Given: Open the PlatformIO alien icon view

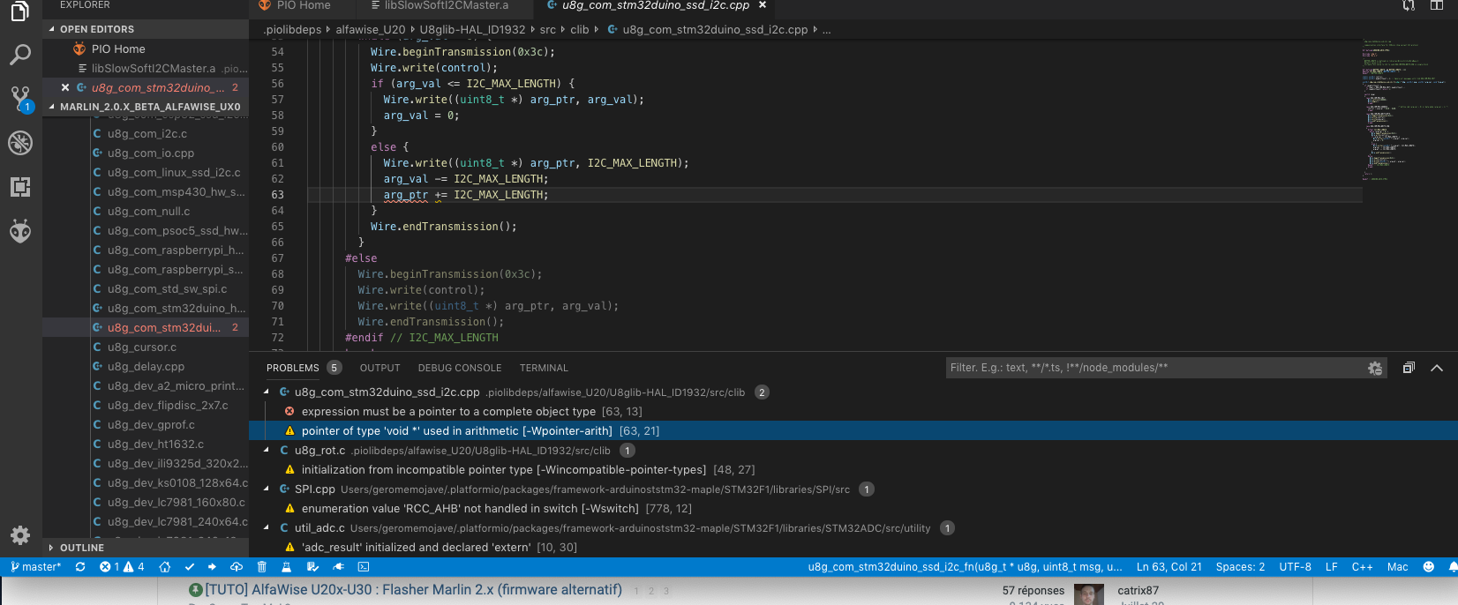Looking at the screenshot, I should pyautogui.click(x=20, y=231).
